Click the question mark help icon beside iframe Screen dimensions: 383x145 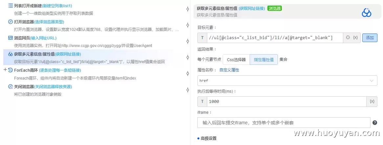coord(375,123)
